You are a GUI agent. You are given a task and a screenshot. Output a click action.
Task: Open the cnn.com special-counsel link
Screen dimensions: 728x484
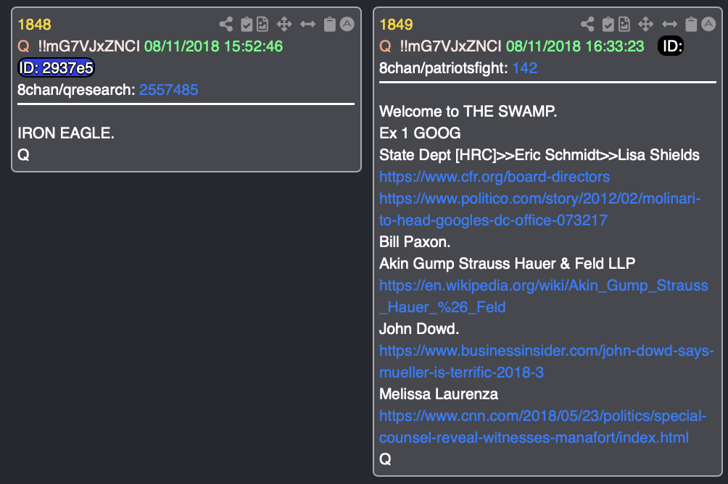543,427
